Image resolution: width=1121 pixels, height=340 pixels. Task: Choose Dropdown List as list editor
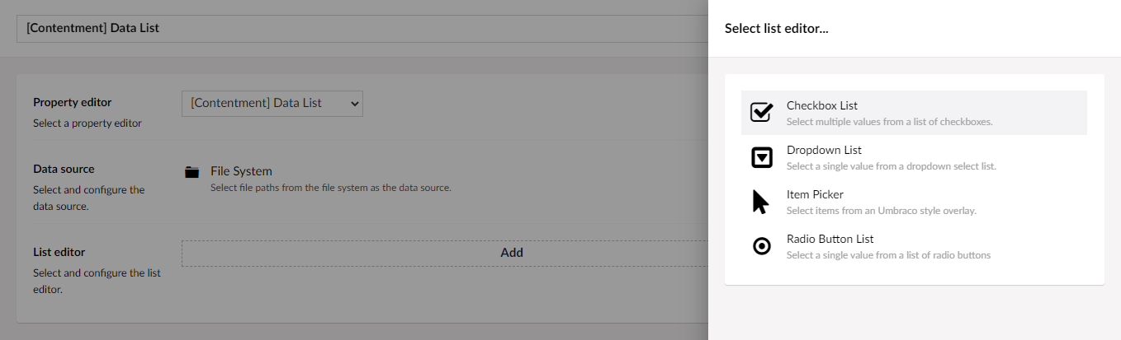[914, 157]
